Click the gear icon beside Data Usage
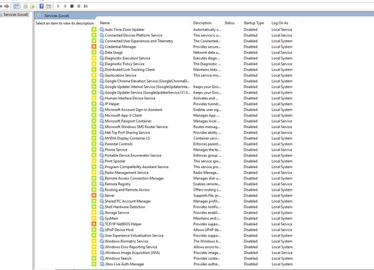Viewport: 374px width, 270px height. [102, 52]
